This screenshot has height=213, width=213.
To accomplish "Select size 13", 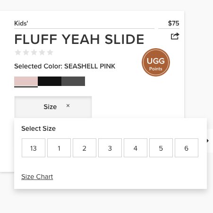I will [34, 148].
